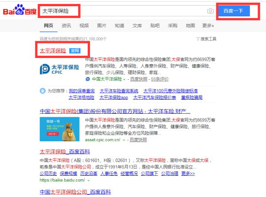This screenshot has width=266, height=197.
Task: Open 中国太平洋保险公司_百度百科 result
Action: (x=75, y=192)
